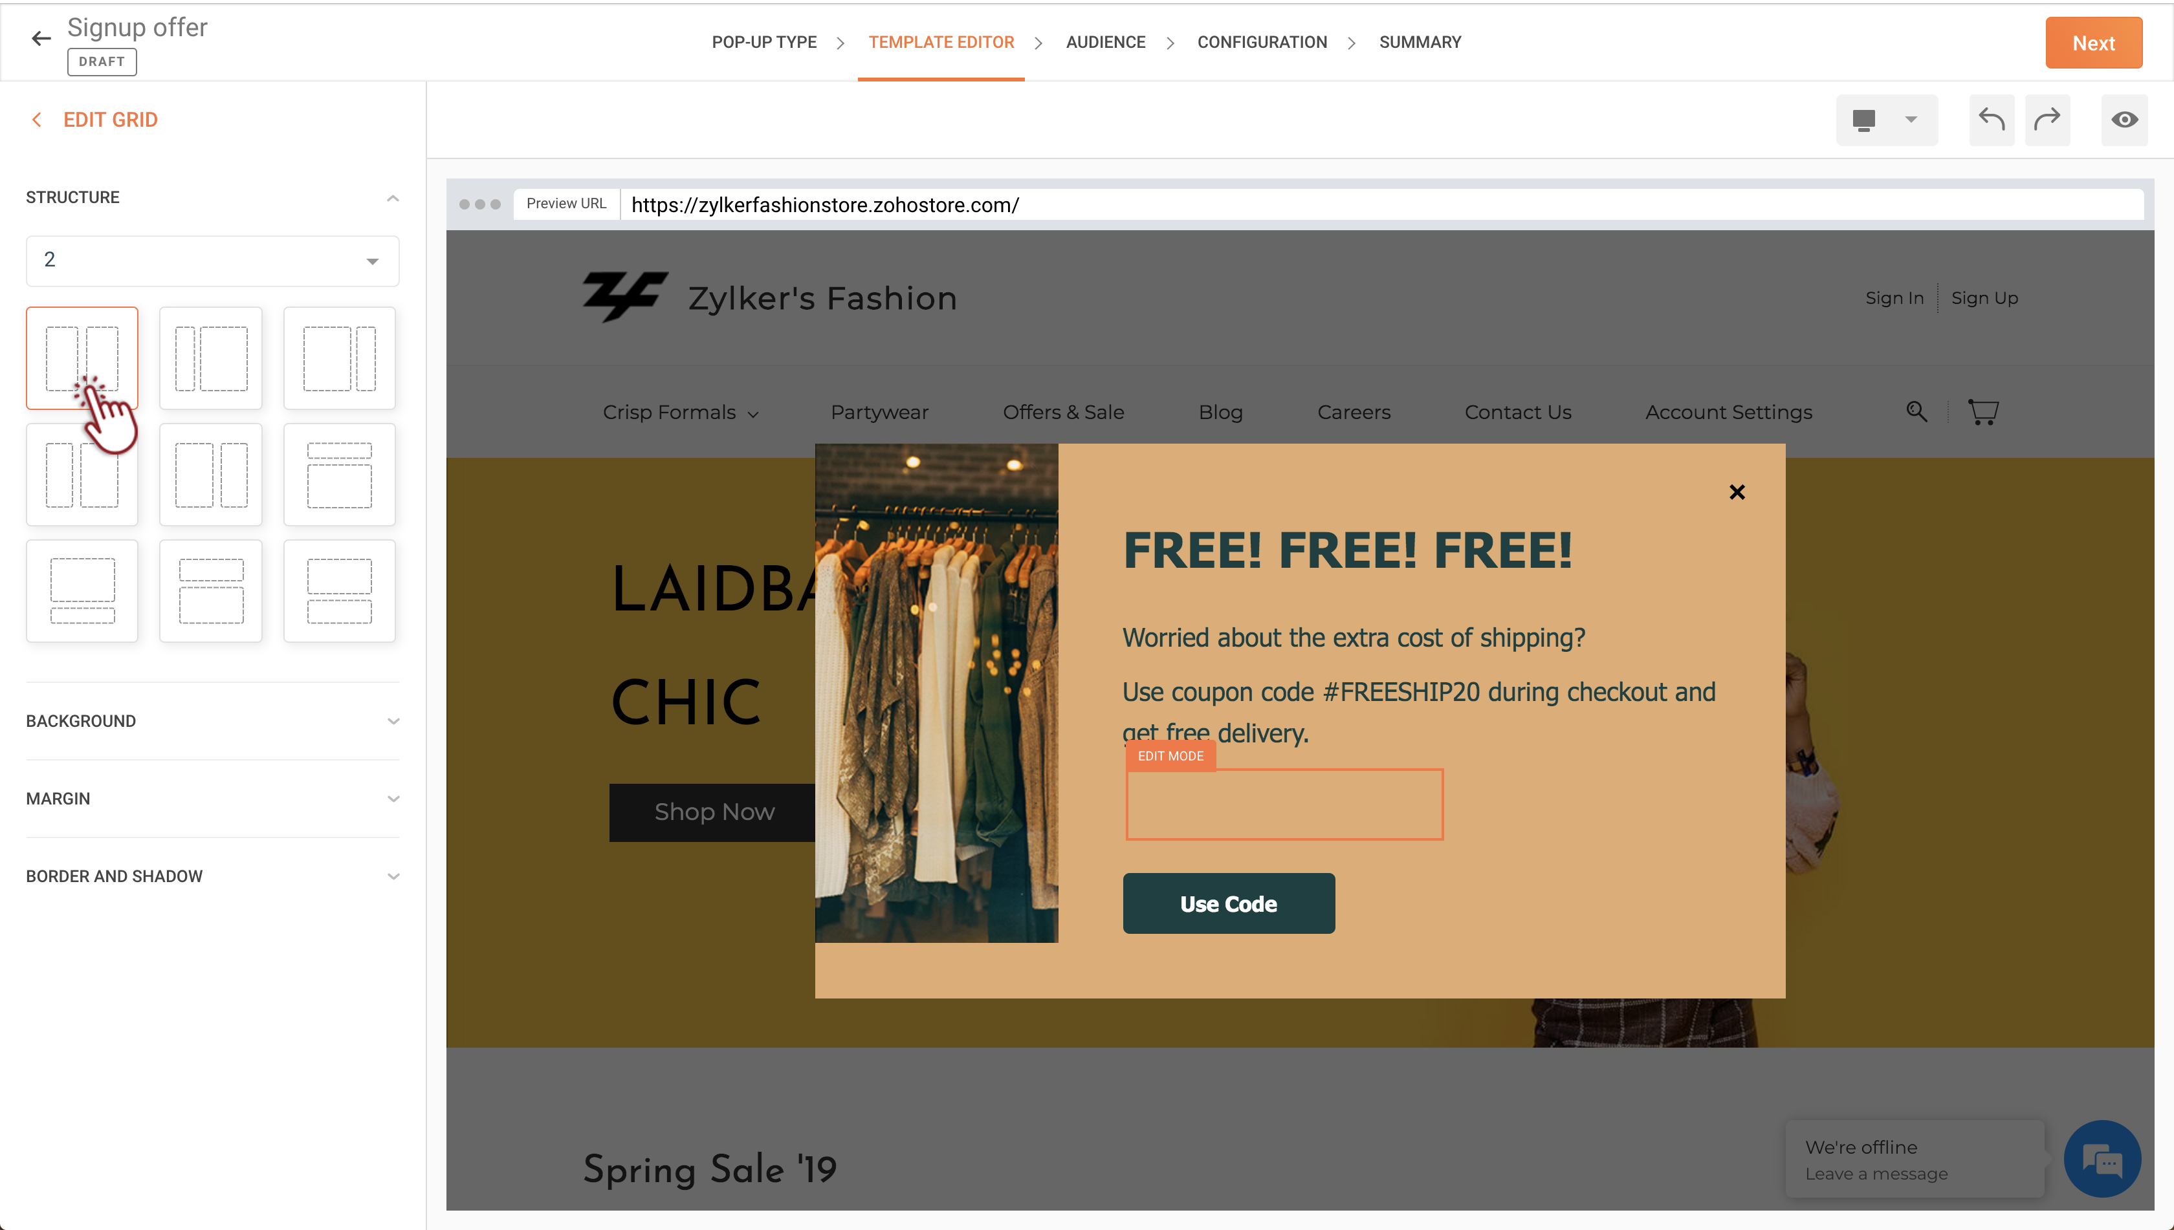Screen dimensions: 2174x1230
Task: Toggle the preview eye icon
Action: [x=2124, y=119]
